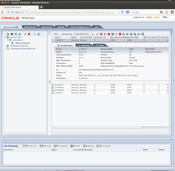
Task: Select jdevm.ovm.com server in the tree
Action: (x=22, y=43)
